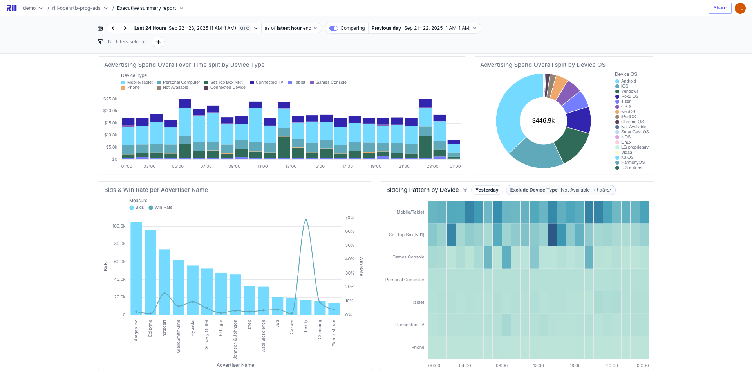The height and width of the screenshot is (375, 752).
Task: Go to next time range arrow
Action: pos(125,28)
